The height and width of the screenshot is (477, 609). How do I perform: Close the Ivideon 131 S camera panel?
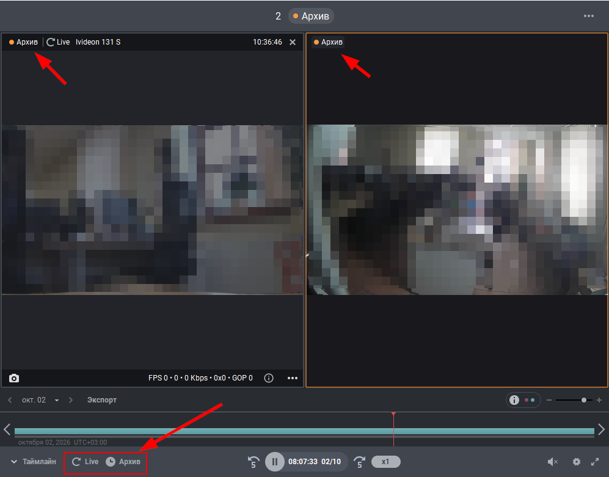(x=293, y=42)
